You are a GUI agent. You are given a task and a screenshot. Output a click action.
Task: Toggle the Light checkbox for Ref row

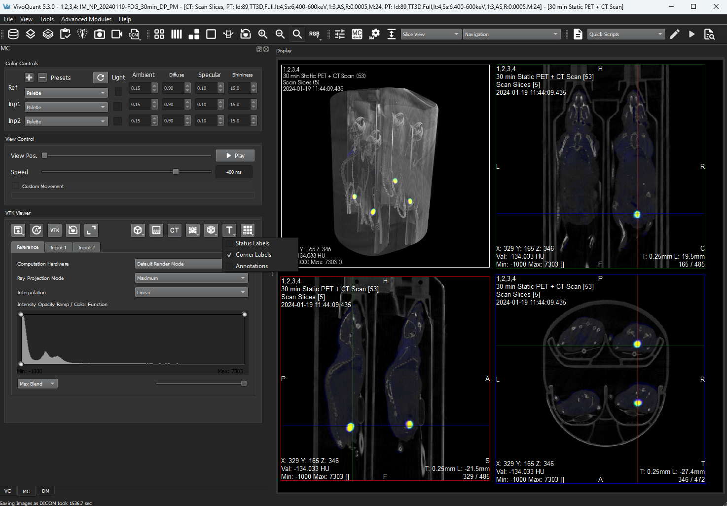tap(118, 92)
